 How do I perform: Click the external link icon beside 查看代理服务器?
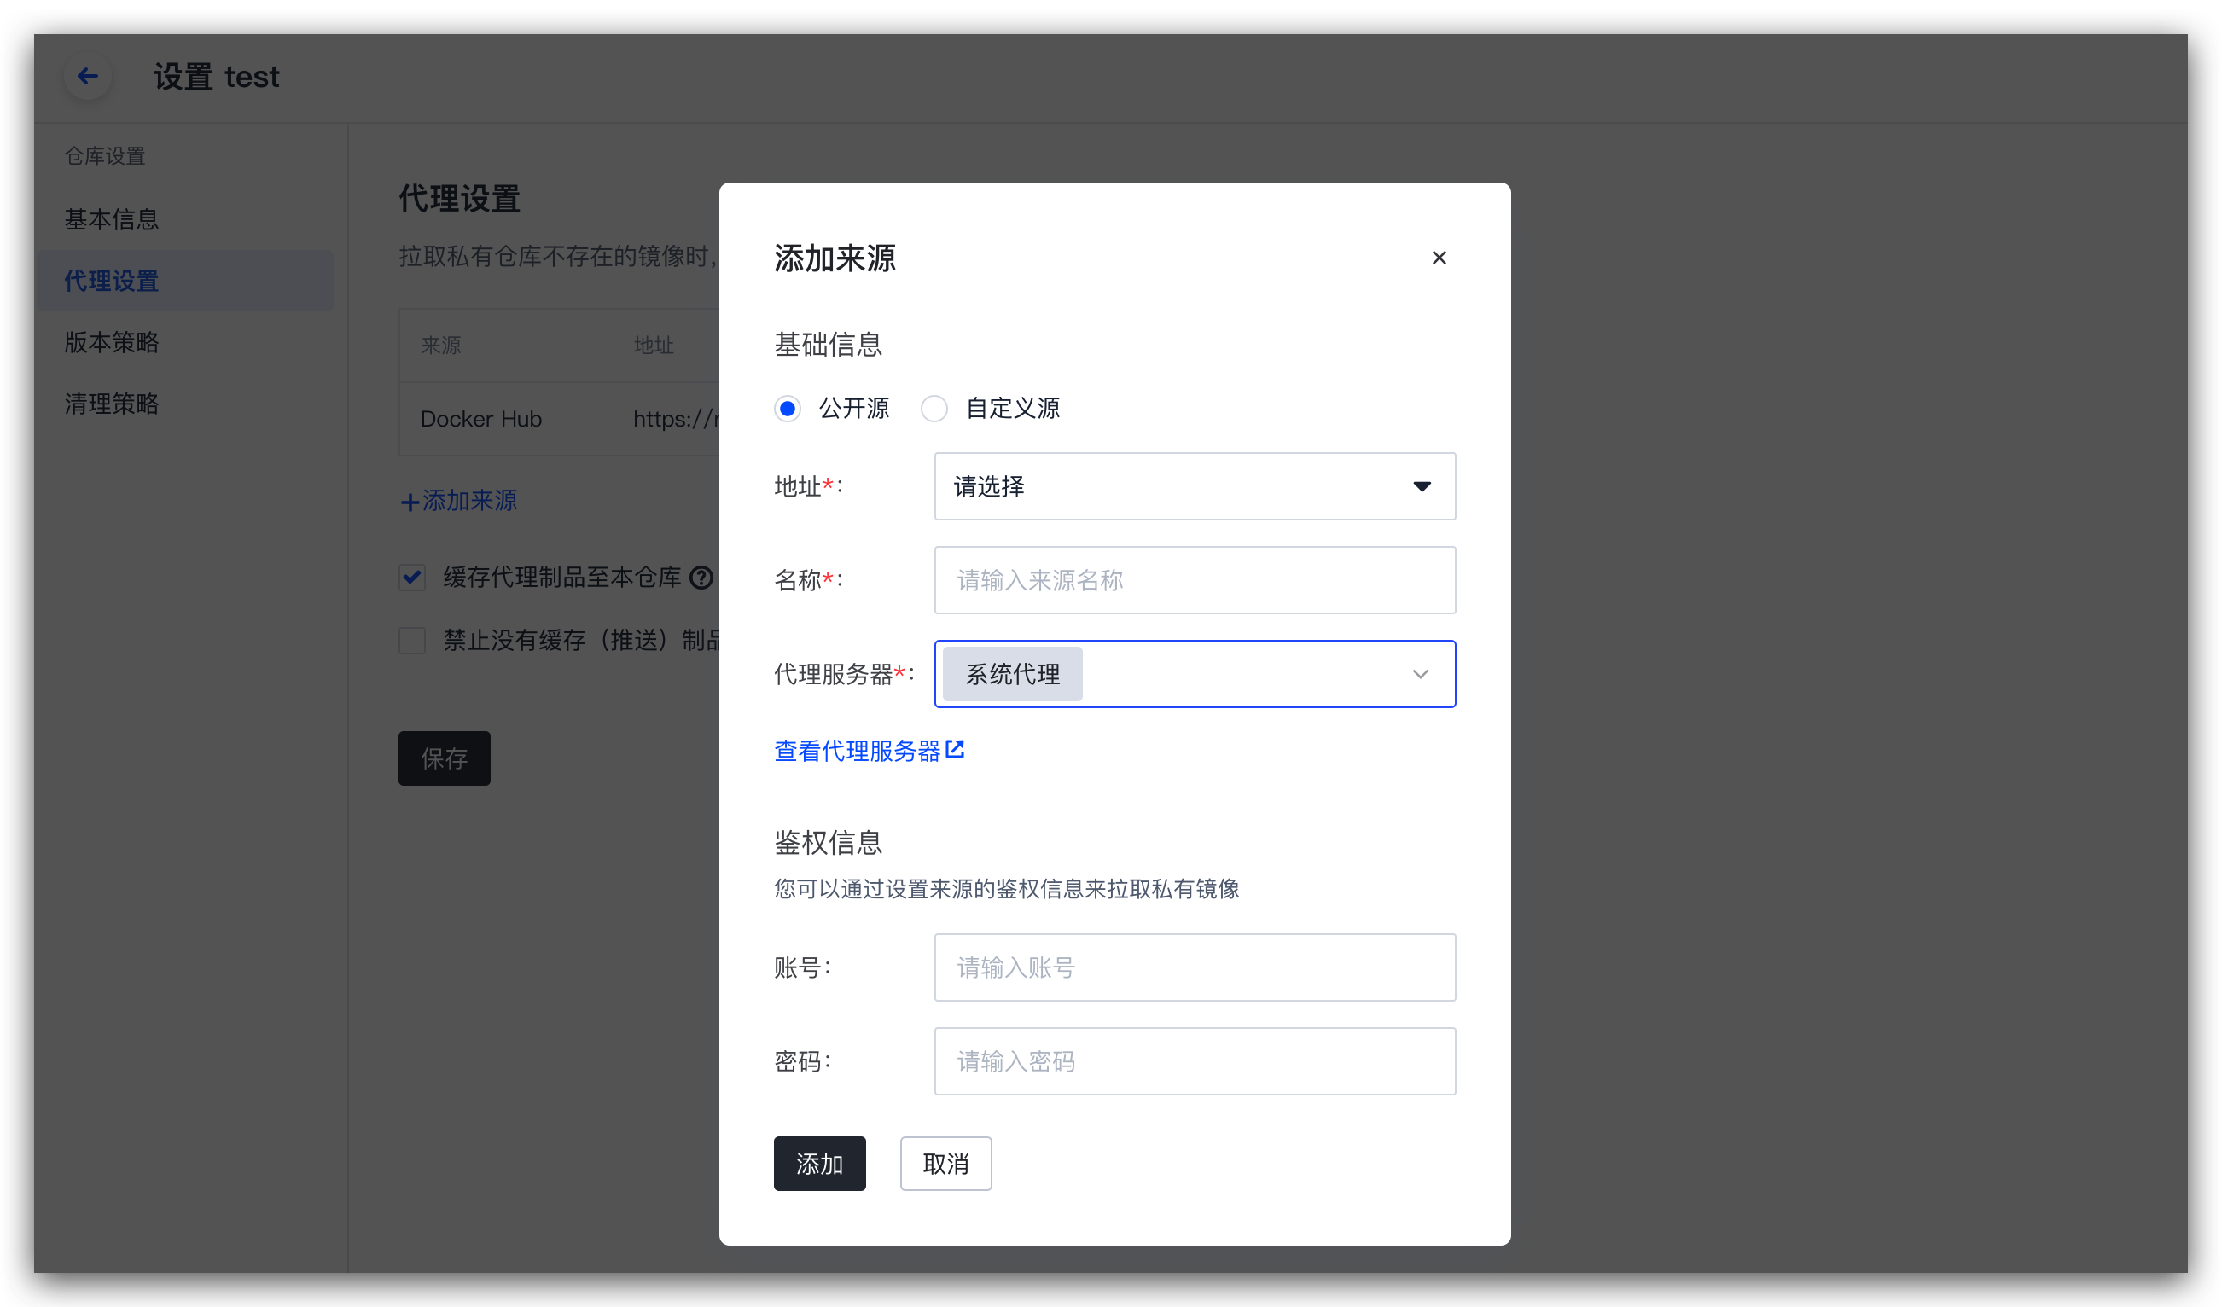[x=955, y=749]
